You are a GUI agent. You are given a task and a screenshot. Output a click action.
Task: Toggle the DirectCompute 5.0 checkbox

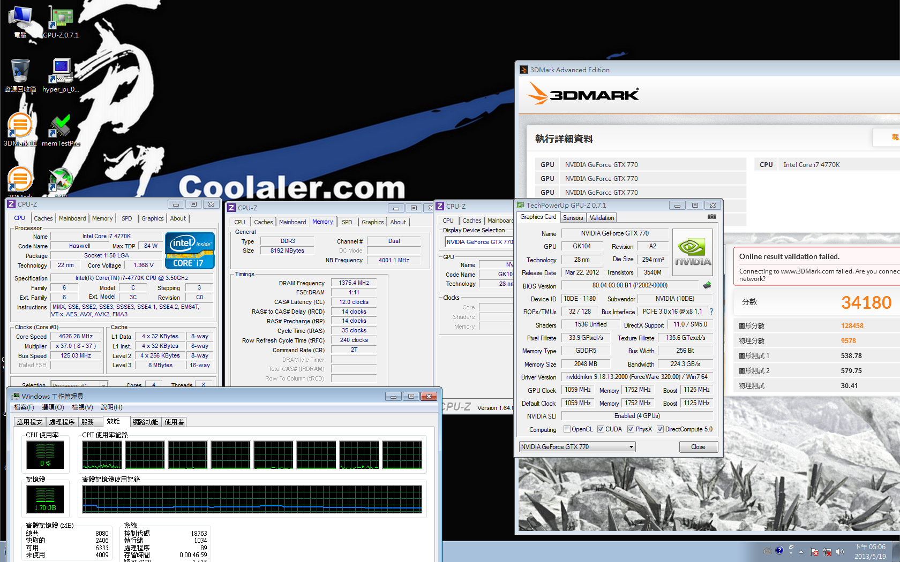(661, 429)
